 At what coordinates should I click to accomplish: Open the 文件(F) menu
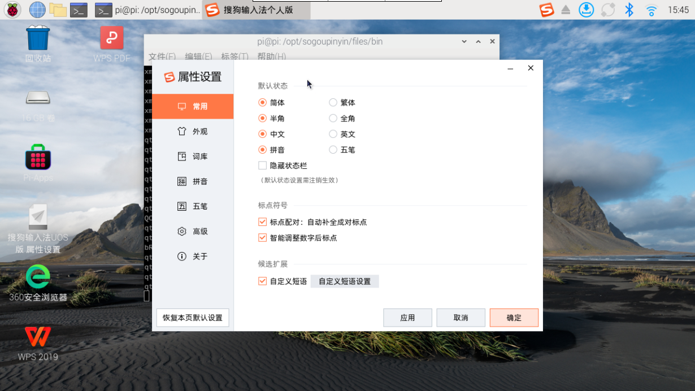pyautogui.click(x=160, y=57)
